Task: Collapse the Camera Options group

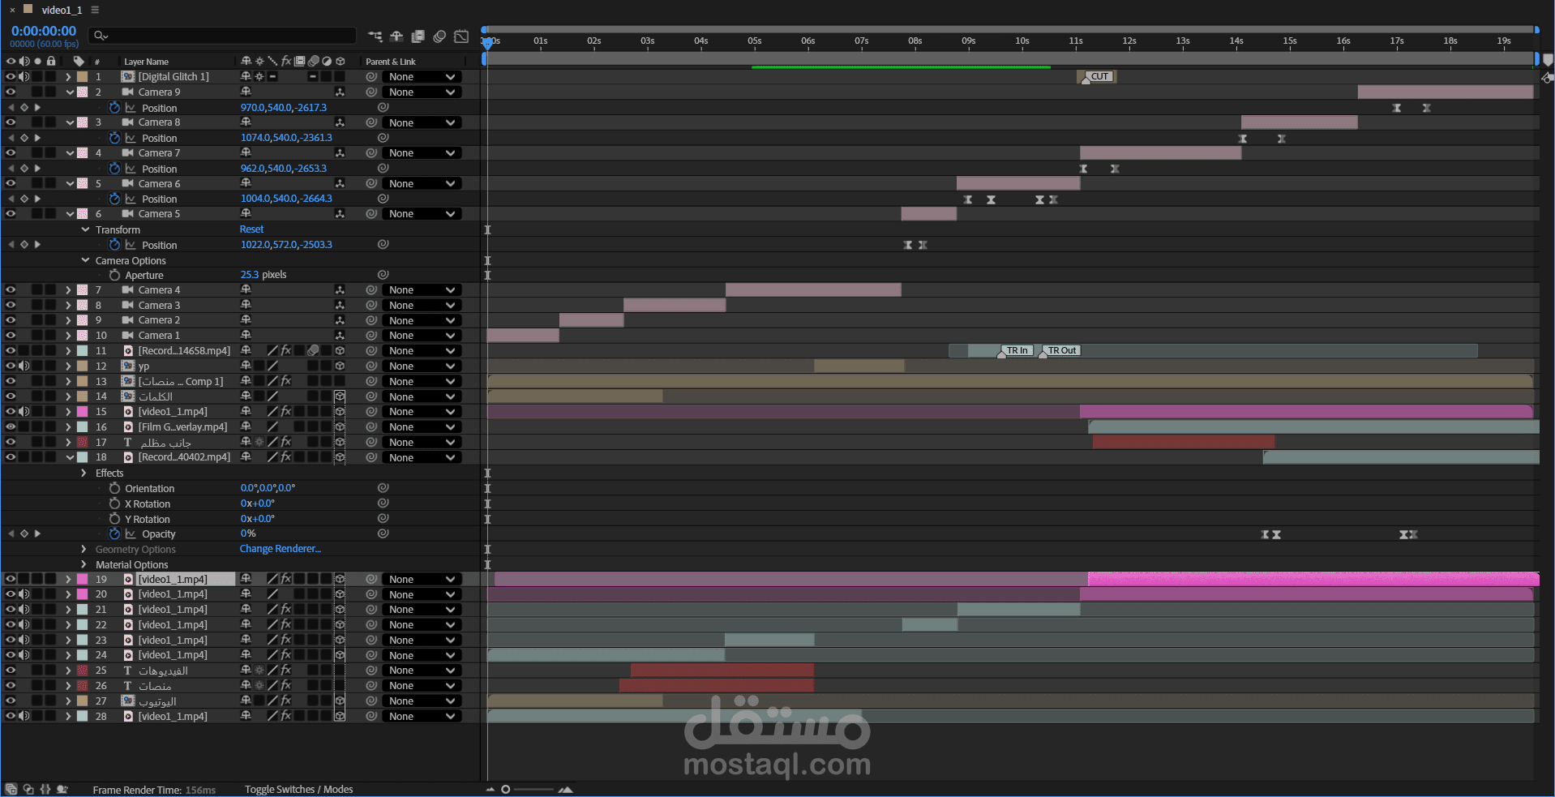Action: point(85,260)
